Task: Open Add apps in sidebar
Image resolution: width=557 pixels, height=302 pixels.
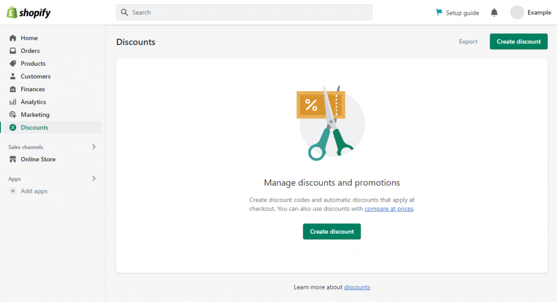Action: [x=34, y=191]
